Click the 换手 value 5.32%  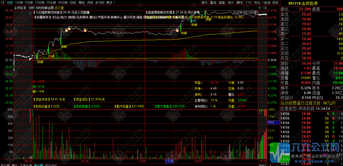point(305,88)
